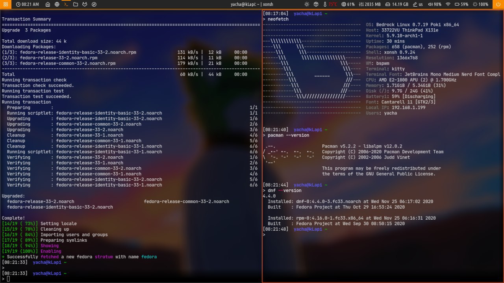
Task: Click 'Transaction check succeeded.' line
Action: [x=38, y=85]
